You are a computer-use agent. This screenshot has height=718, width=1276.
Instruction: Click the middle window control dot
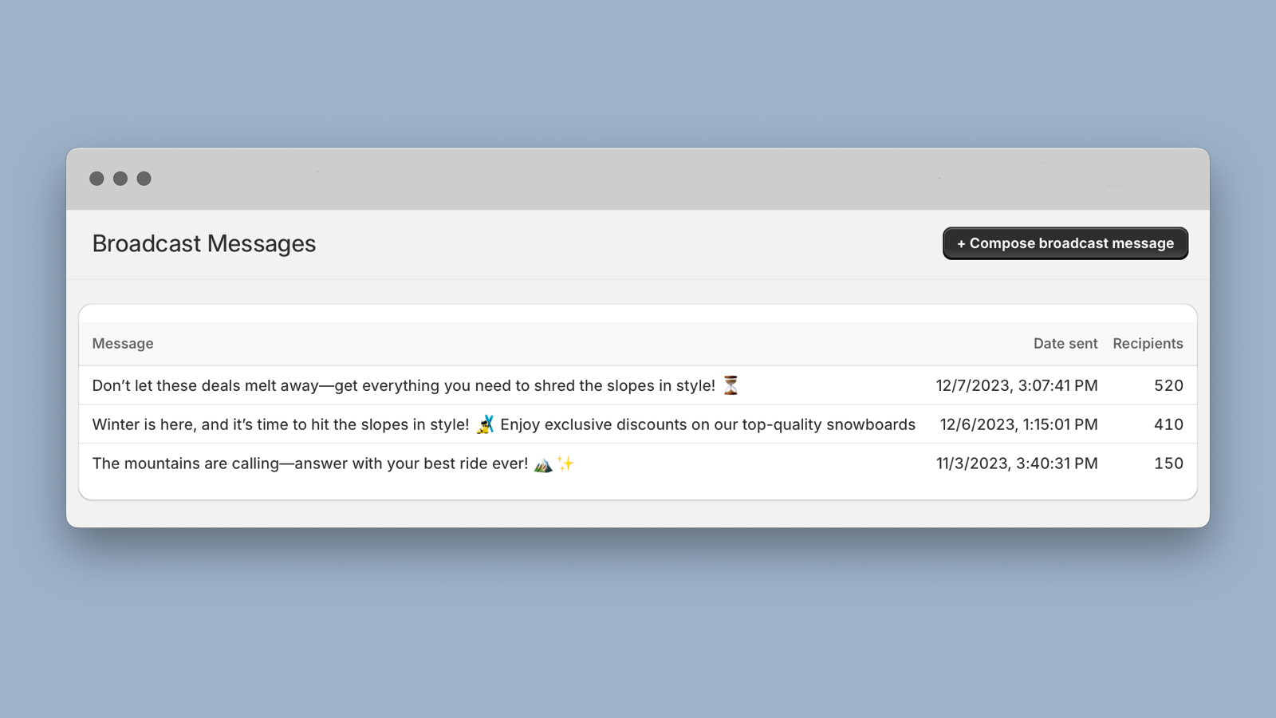click(x=120, y=178)
